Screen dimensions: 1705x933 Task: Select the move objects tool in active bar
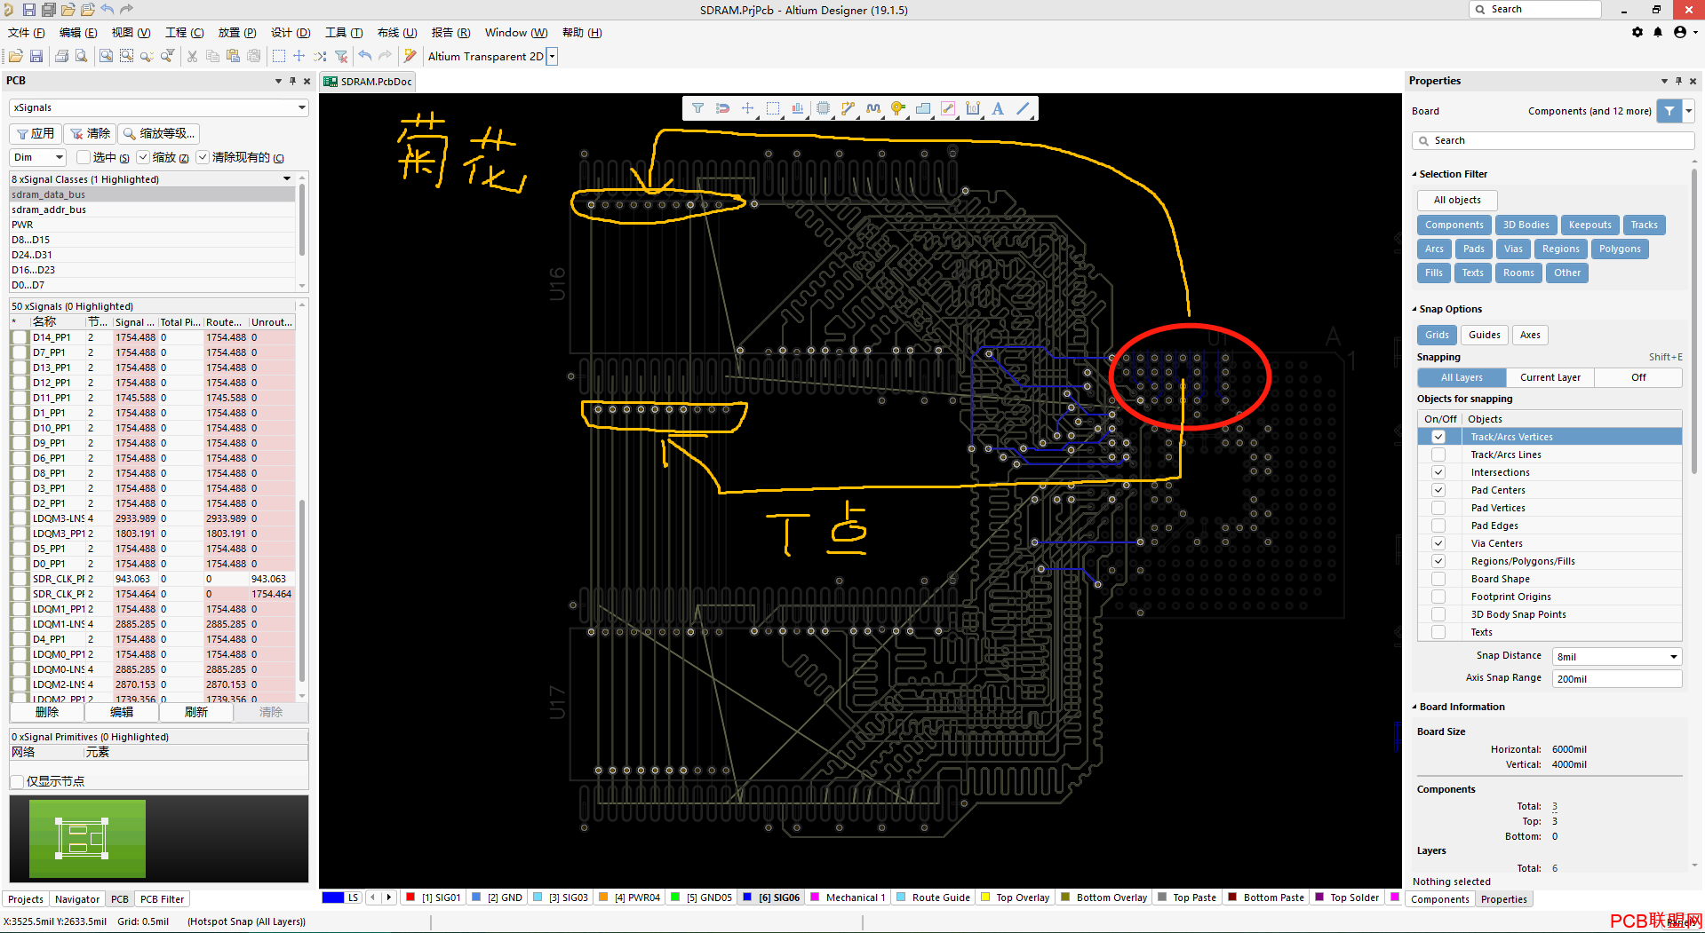[x=747, y=108]
